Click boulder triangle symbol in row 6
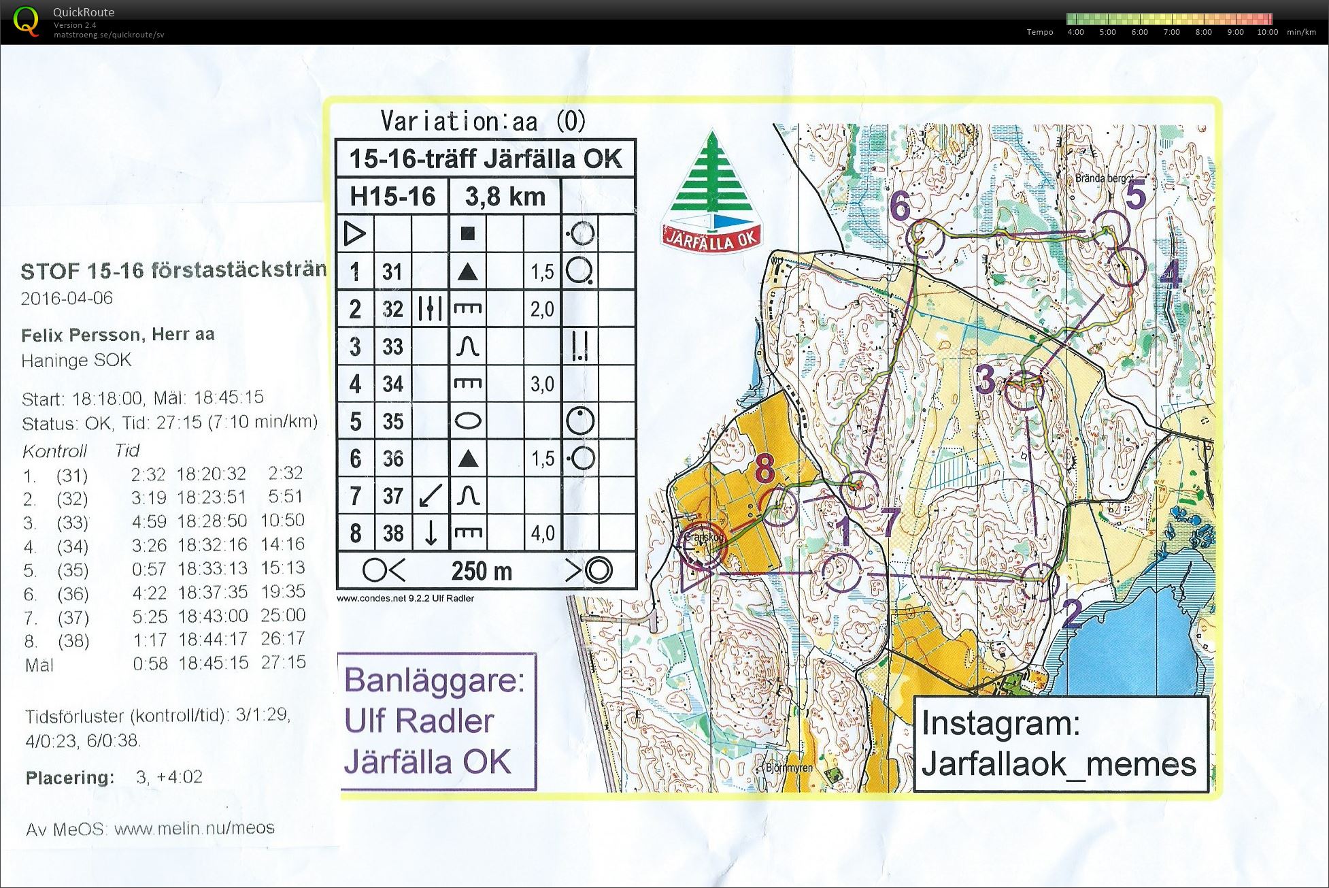The image size is (1329, 888). [467, 459]
